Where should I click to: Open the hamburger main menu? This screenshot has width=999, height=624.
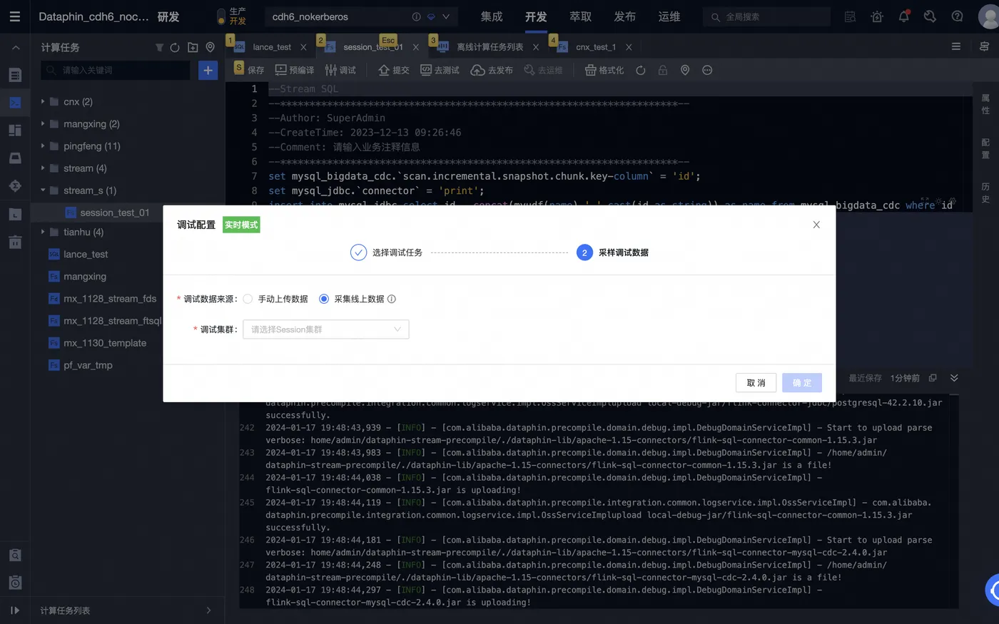[14, 16]
